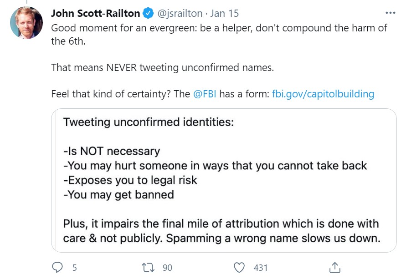Click the 'NEVER tweeting unconfirmed names' sentence

click(162, 67)
